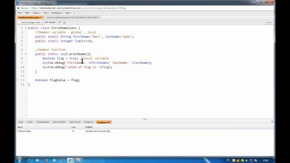The width and height of the screenshot is (290, 163).
Task: Close the FirstDemoClass.apxc tab
Action: (43, 17)
